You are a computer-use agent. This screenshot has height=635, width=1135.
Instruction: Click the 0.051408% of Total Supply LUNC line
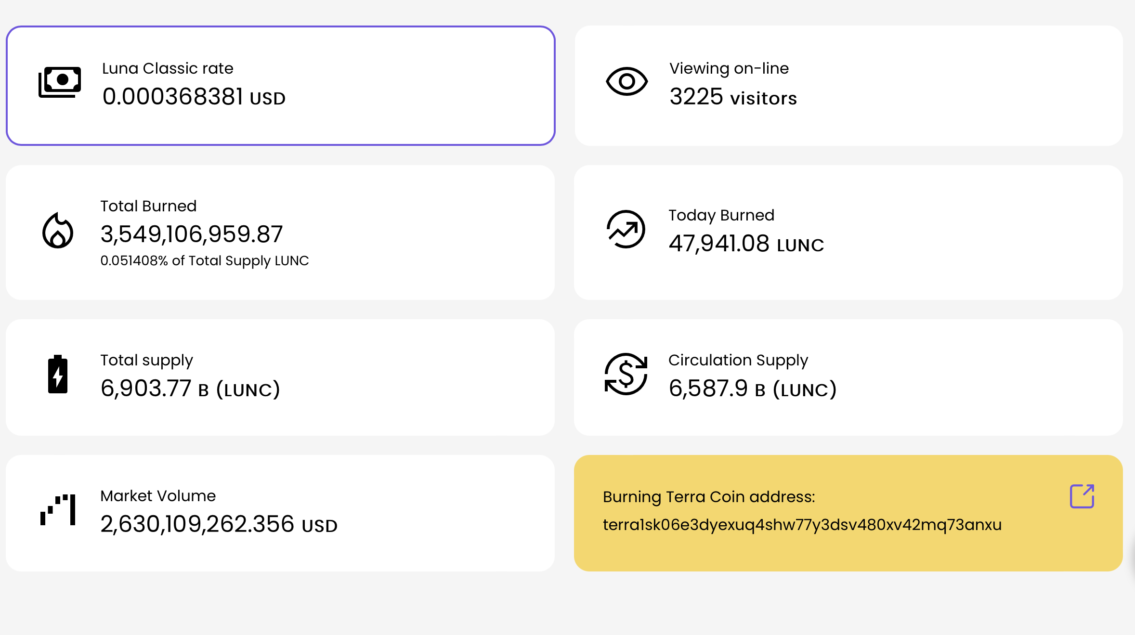tap(205, 260)
